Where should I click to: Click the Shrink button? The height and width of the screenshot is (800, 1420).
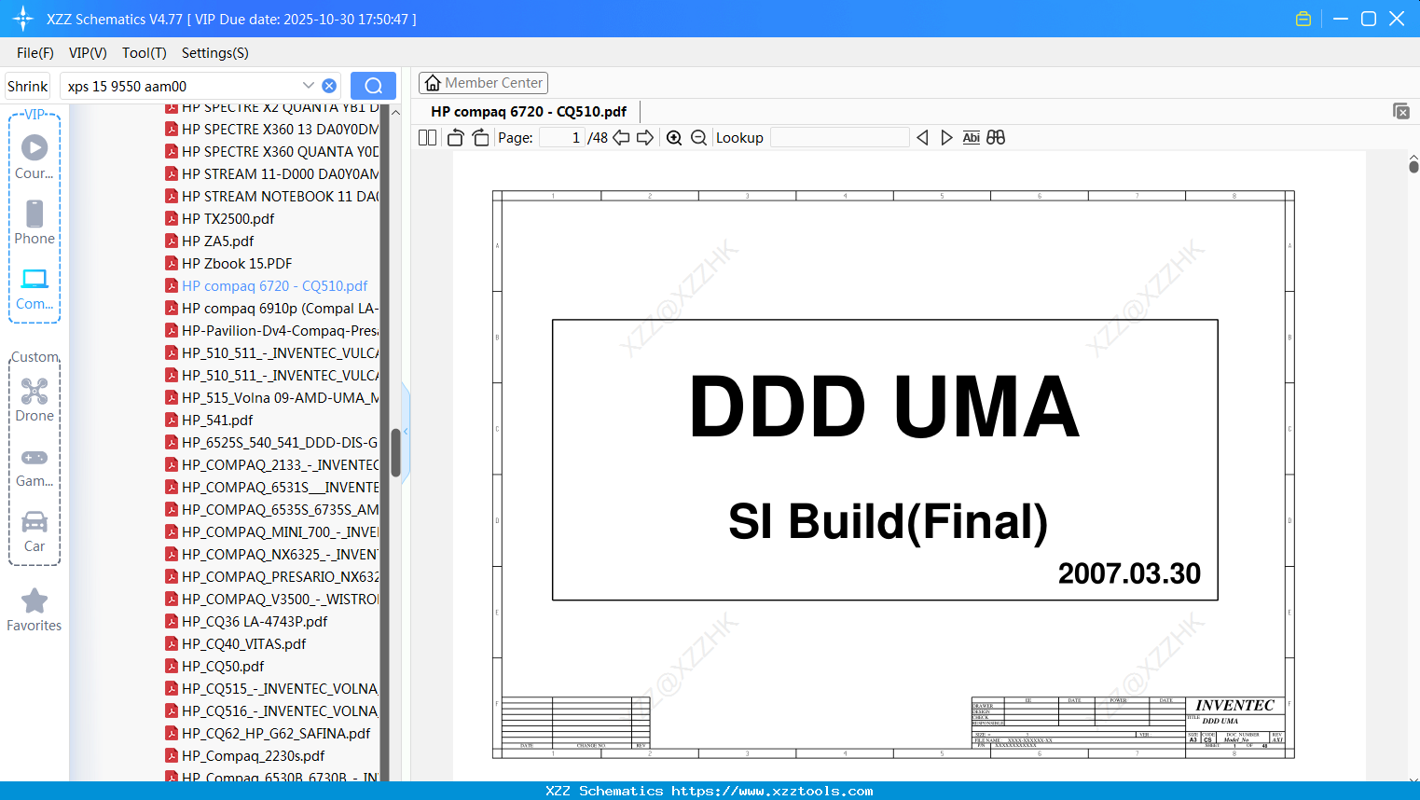point(28,86)
